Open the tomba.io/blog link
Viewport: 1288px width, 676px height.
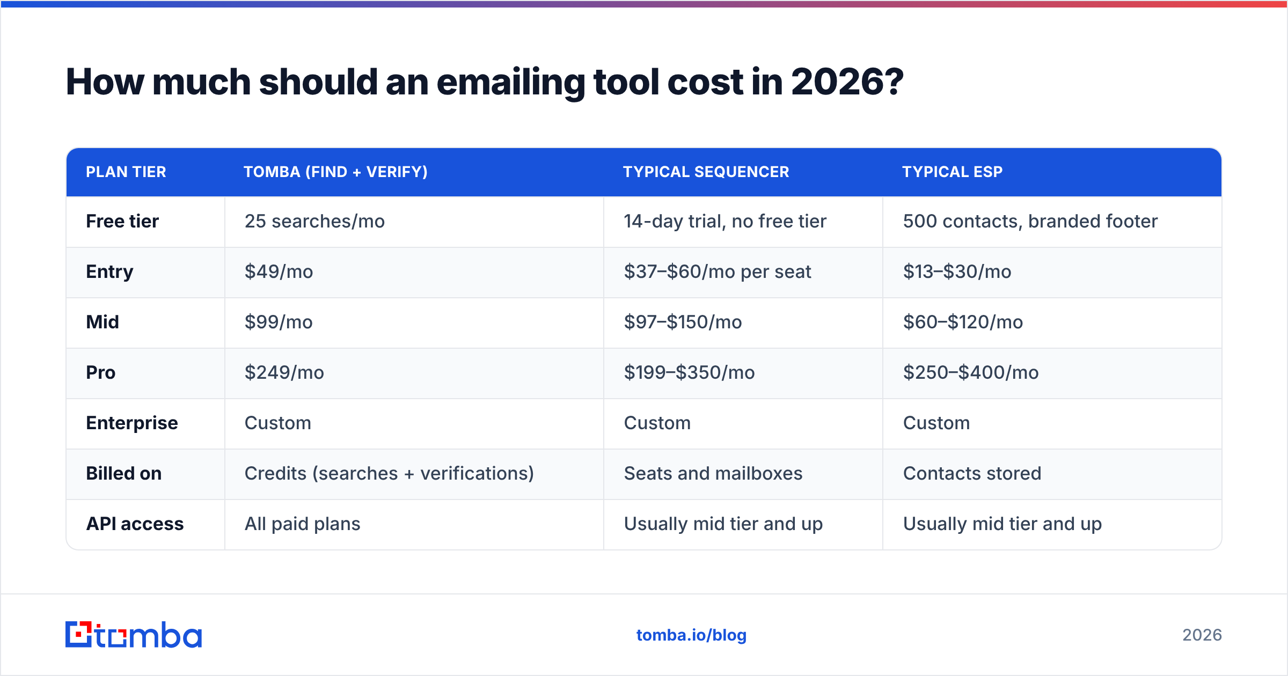691,635
